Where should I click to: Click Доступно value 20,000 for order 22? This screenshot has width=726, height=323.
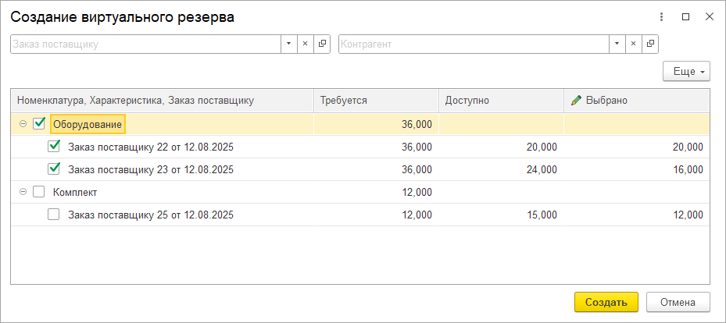(x=542, y=147)
